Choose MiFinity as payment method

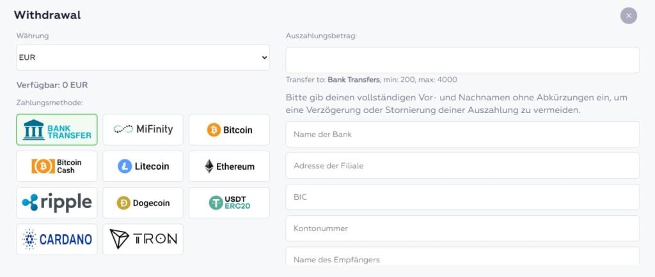tap(143, 130)
